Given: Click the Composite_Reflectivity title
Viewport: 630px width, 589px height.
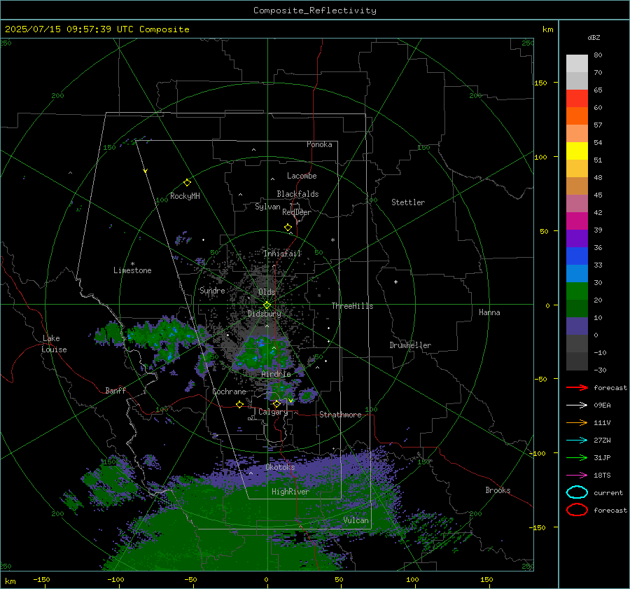Looking at the screenshot, I should tap(315, 11).
